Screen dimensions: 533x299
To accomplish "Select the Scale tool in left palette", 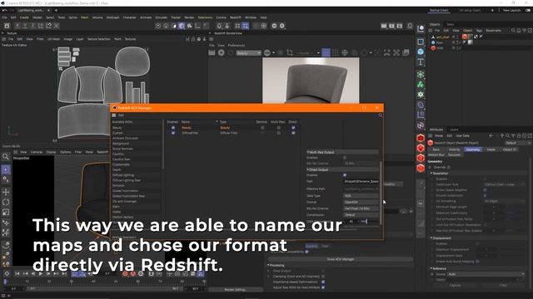I will [6, 213].
